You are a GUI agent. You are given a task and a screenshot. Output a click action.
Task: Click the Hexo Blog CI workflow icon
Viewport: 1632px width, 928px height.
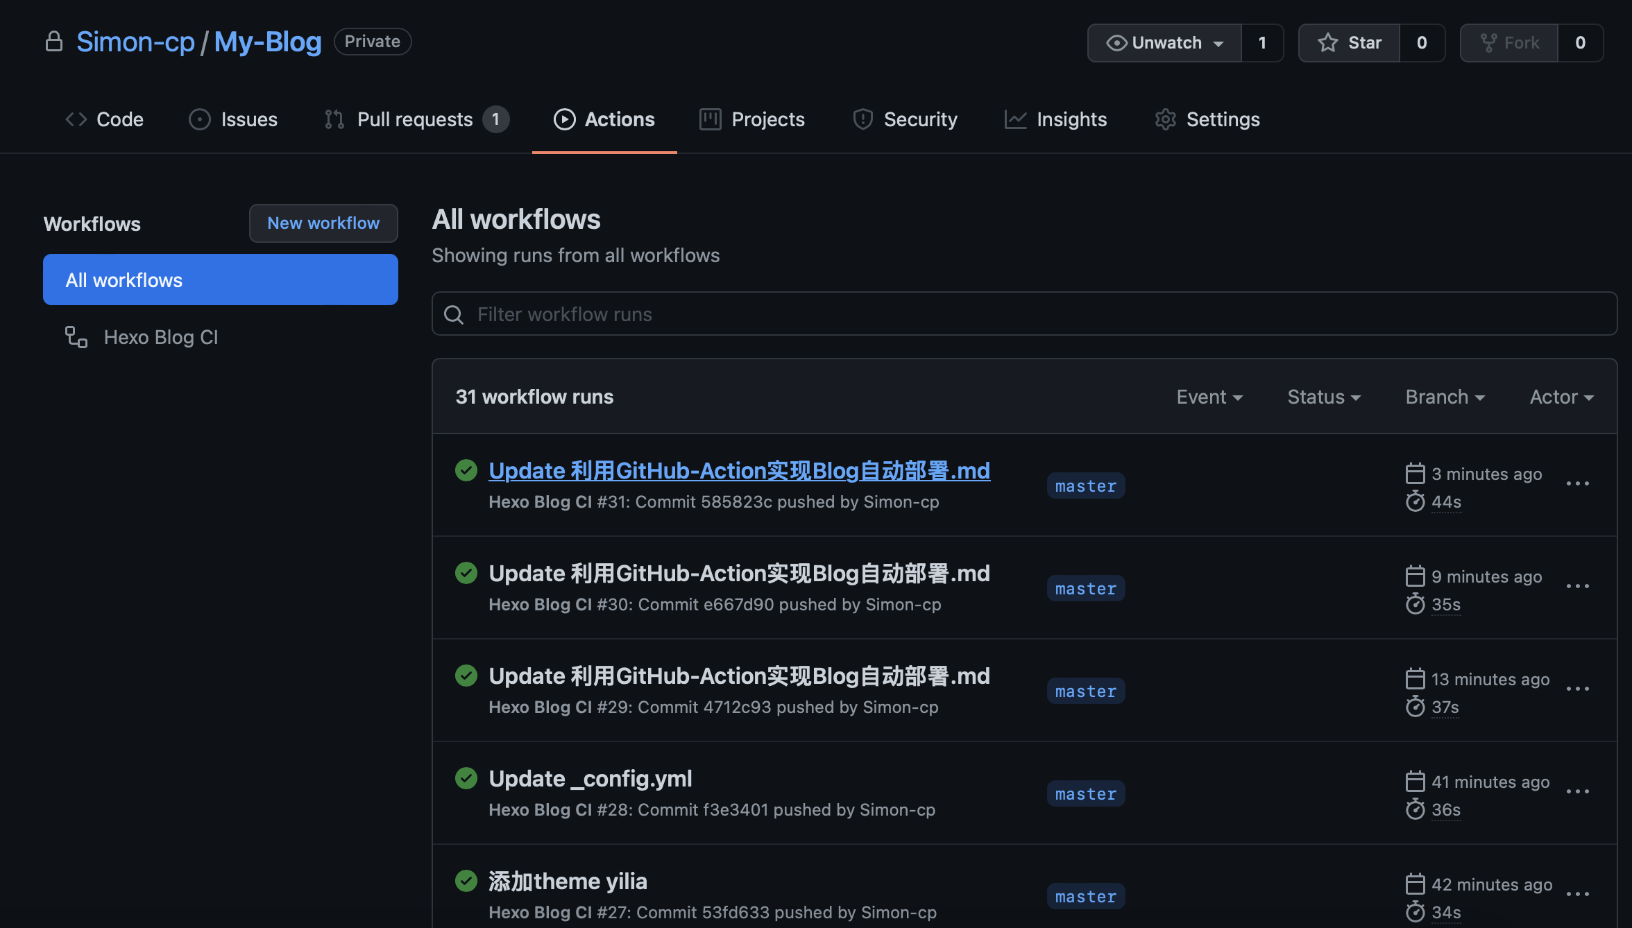pyautogui.click(x=76, y=337)
